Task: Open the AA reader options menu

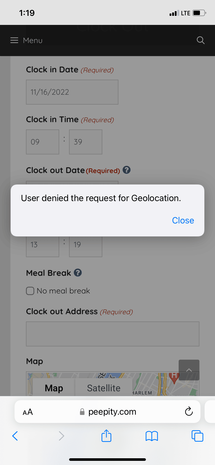Action: pos(28,412)
